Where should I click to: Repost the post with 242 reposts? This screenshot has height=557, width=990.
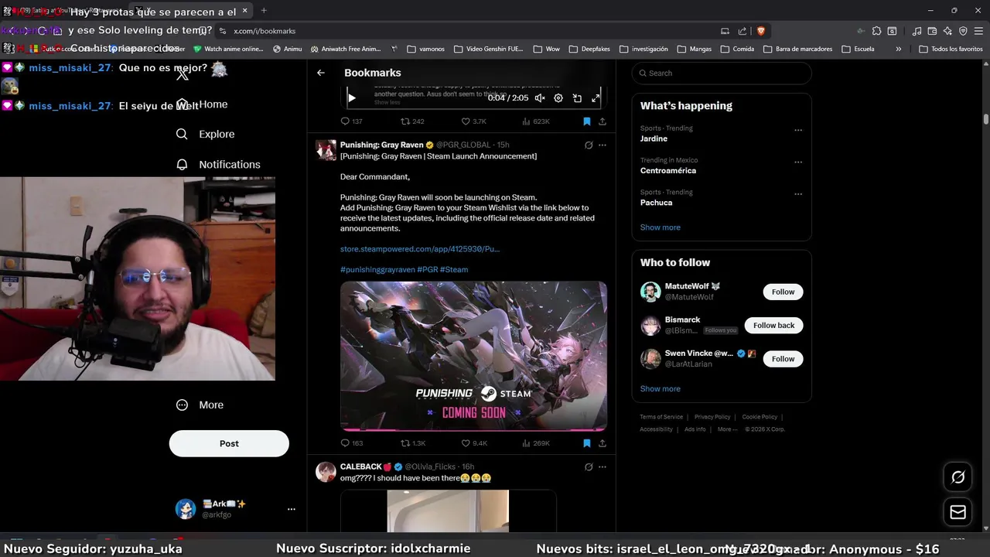411,121
